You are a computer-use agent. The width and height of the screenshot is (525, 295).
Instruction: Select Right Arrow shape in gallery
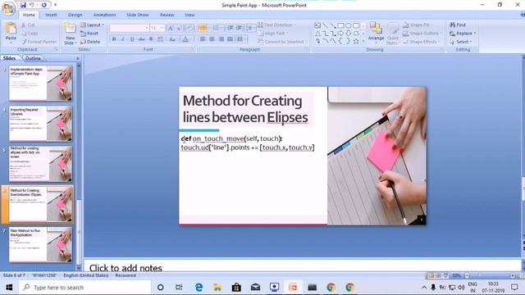click(x=341, y=34)
